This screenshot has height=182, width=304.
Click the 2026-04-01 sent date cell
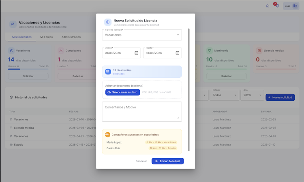pos(268,136)
